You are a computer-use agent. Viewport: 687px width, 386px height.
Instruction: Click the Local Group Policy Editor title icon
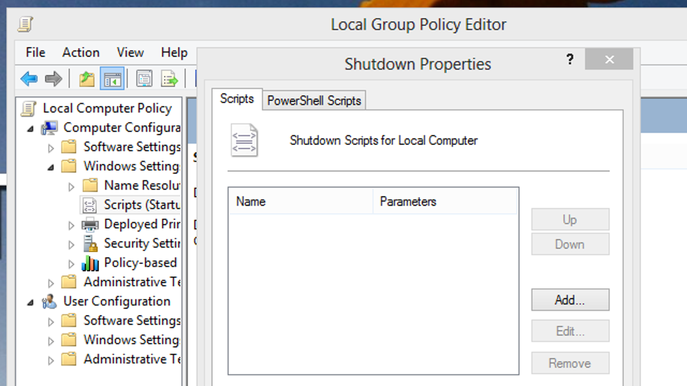pyautogui.click(x=25, y=24)
